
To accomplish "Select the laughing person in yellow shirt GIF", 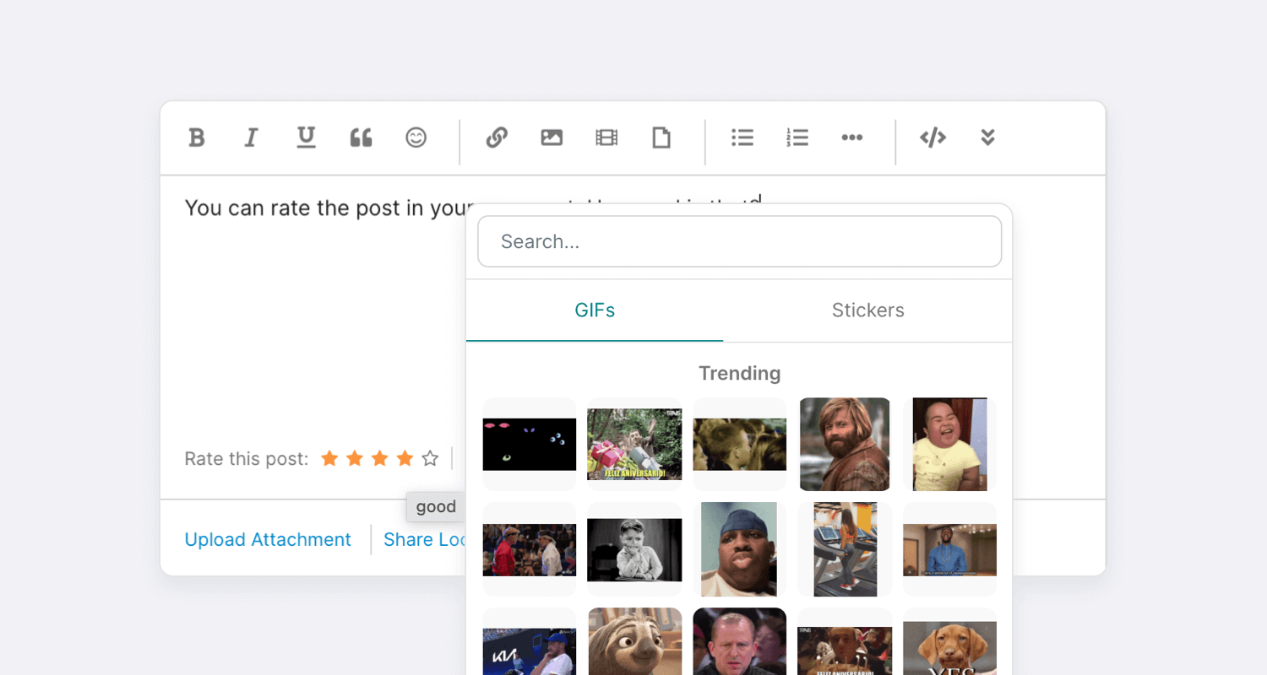I will (950, 444).
